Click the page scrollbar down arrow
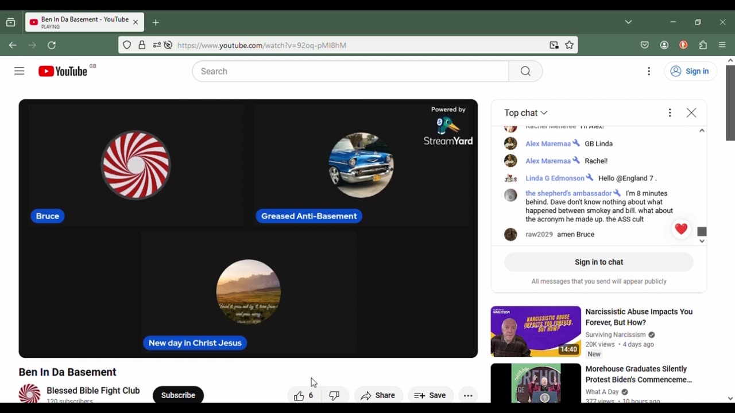Viewport: 735px width, 413px height. click(730, 398)
